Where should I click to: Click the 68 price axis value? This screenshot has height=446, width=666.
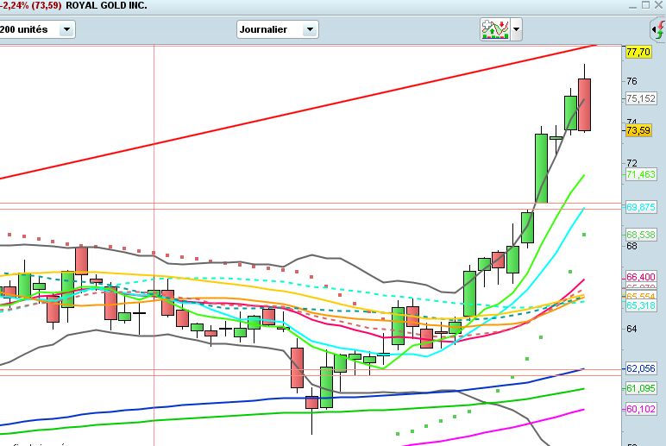click(632, 246)
